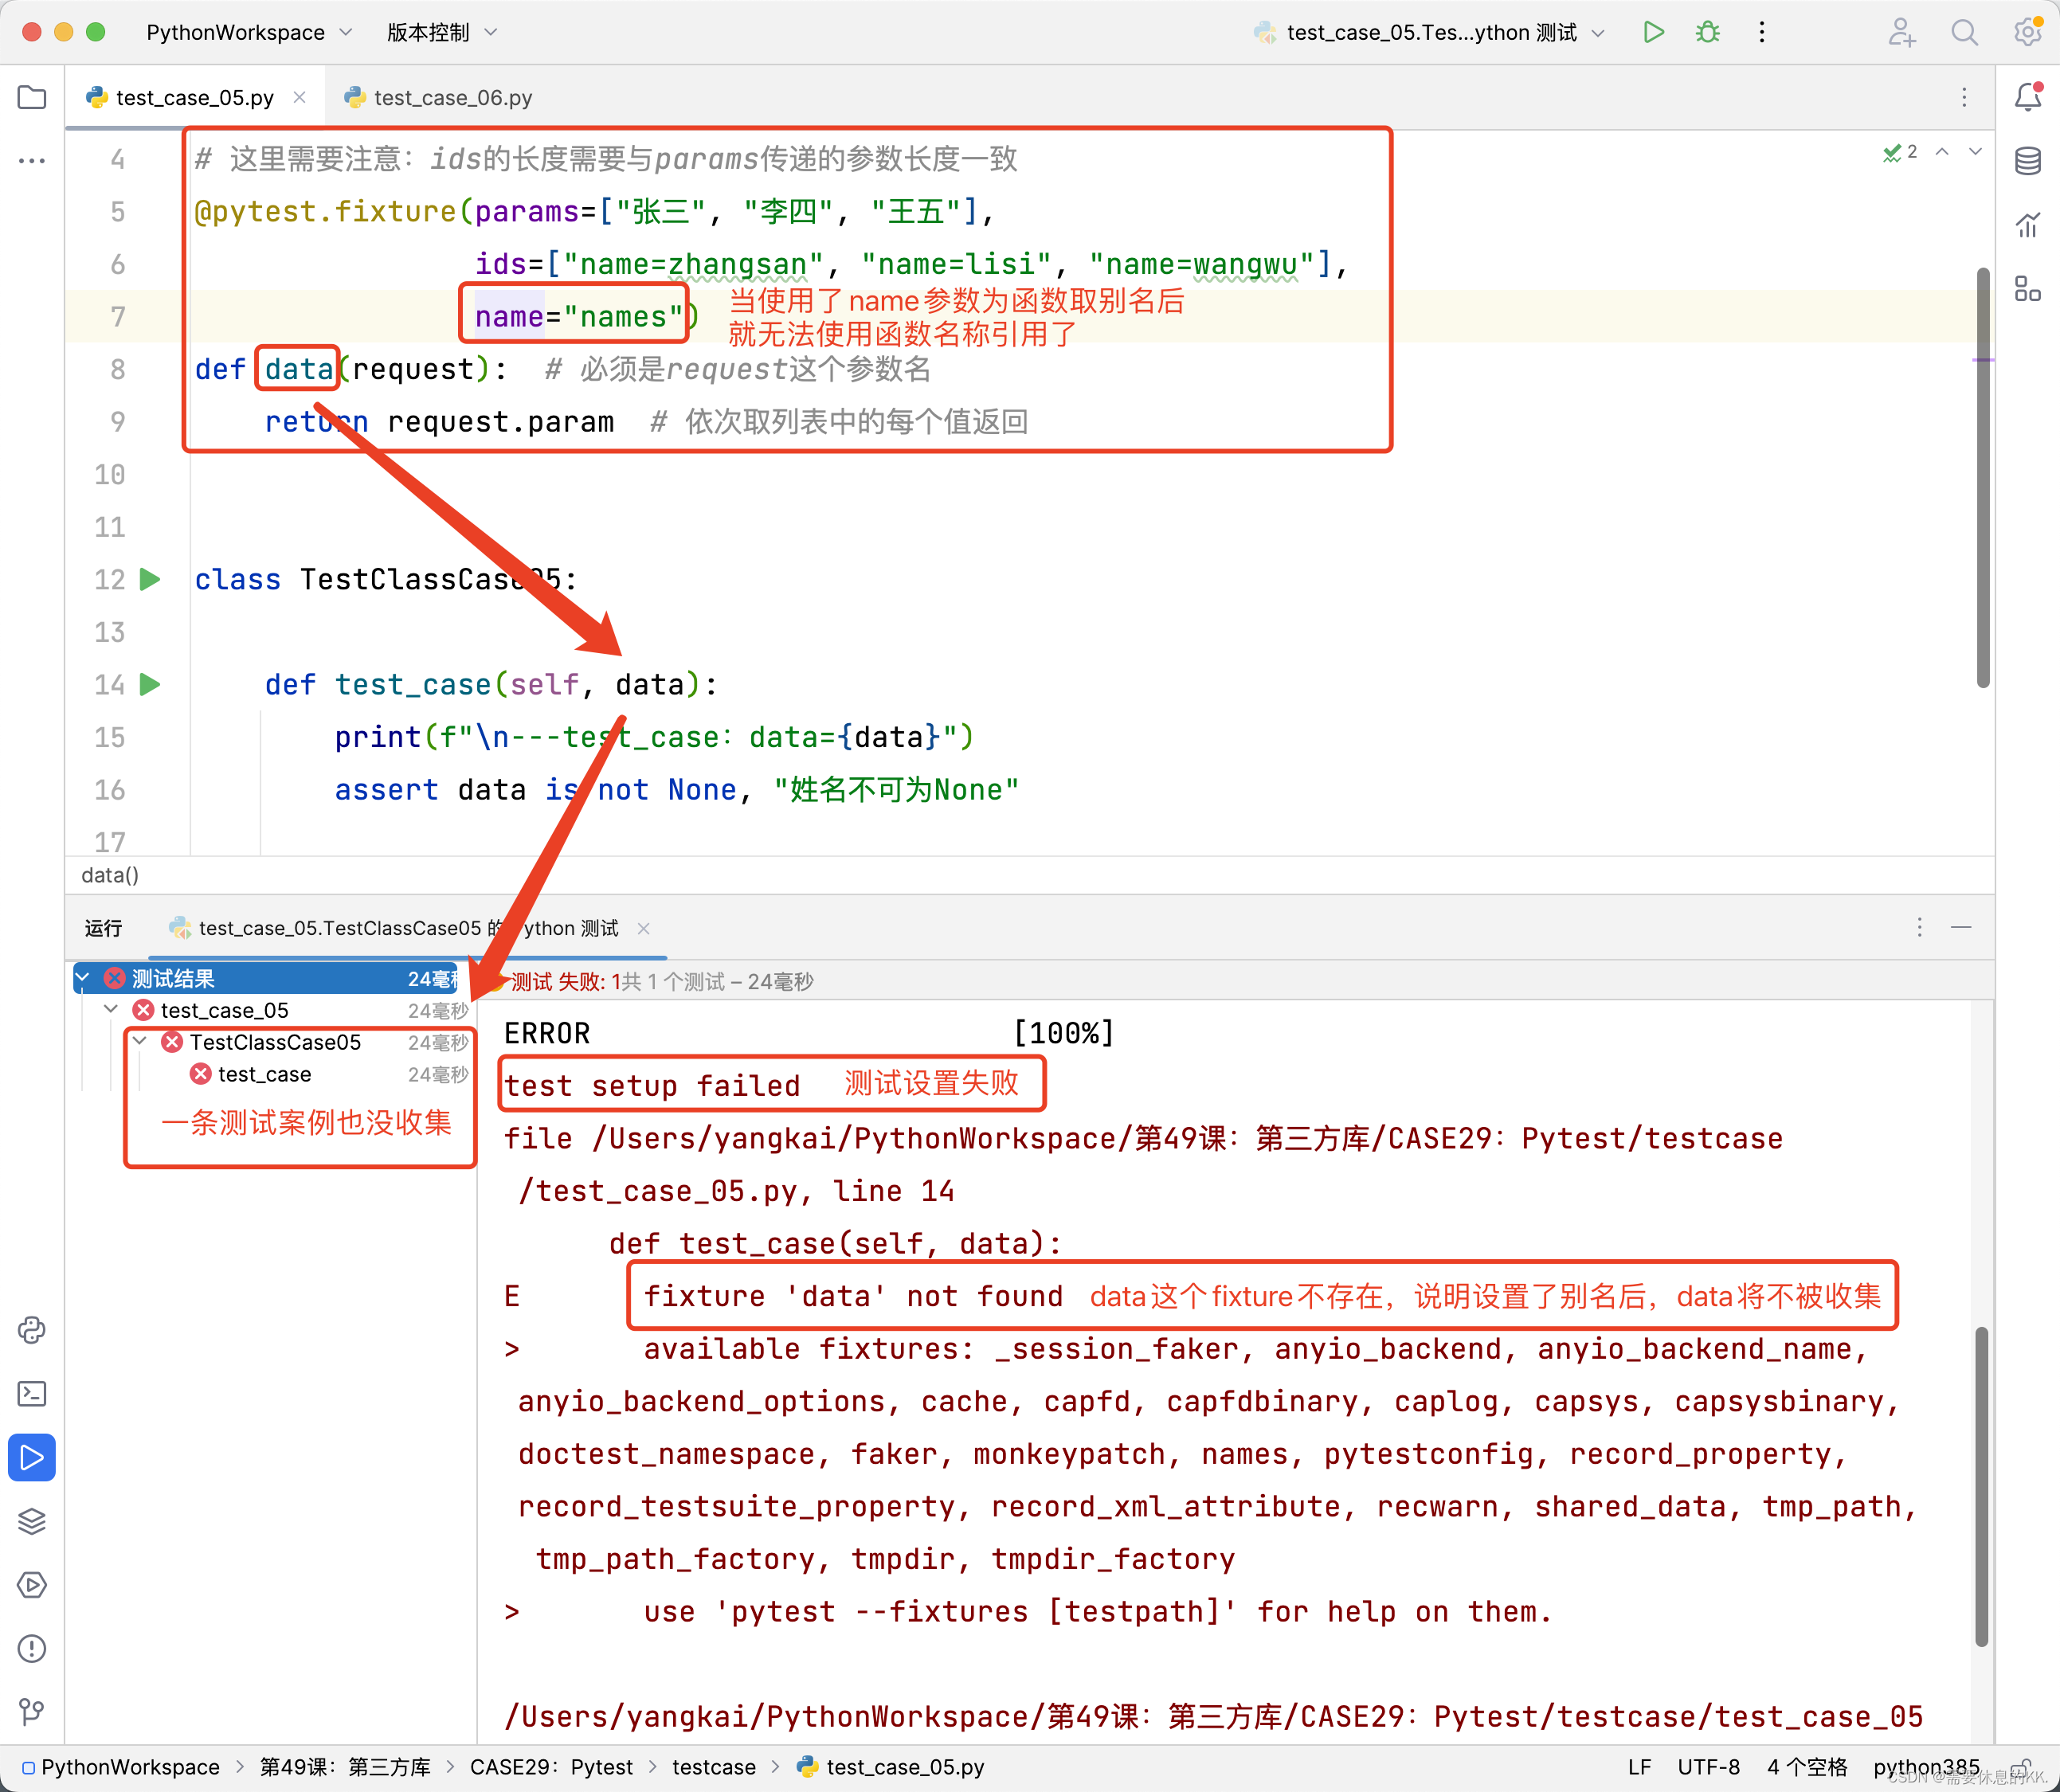Open the Structure tool window on right sidebar
The width and height of the screenshot is (2060, 1792).
(2028, 289)
